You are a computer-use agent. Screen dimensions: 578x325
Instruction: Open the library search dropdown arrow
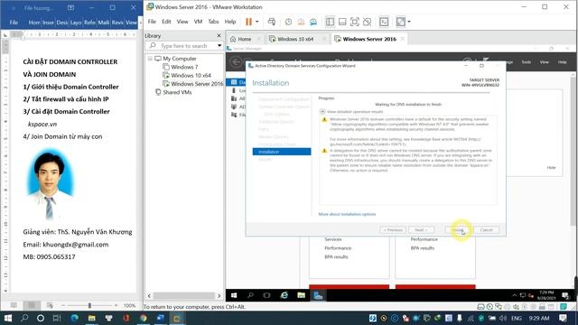(x=219, y=46)
